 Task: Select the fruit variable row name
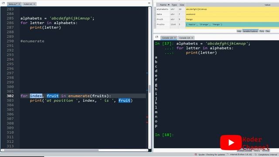click(x=160, y=19)
